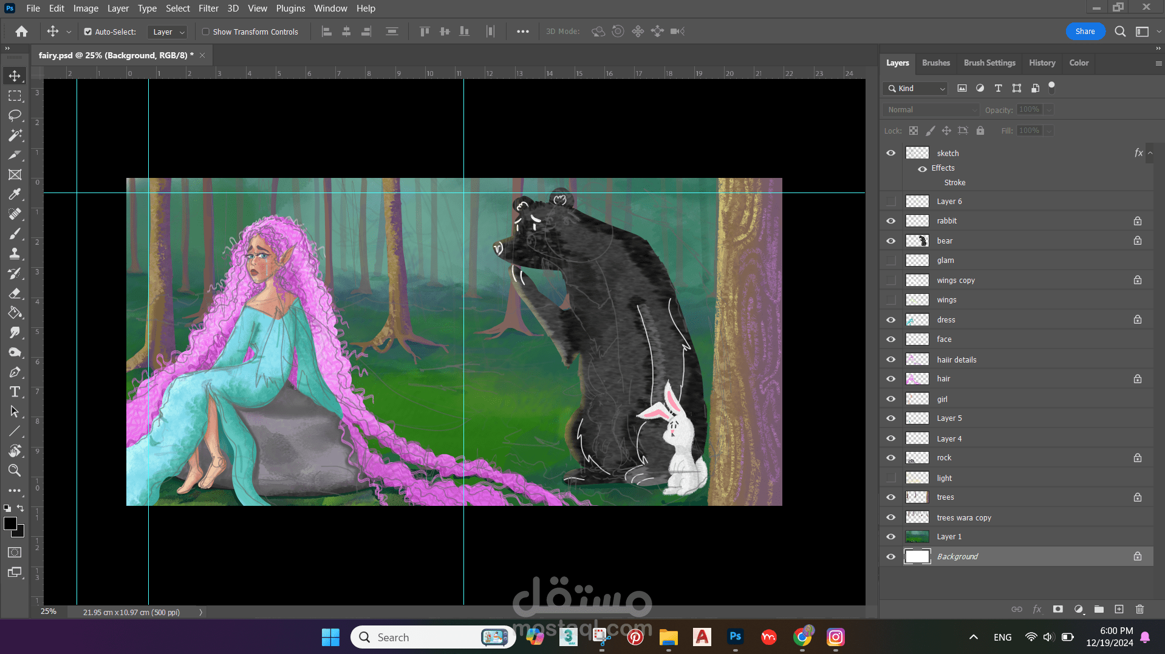Open the Filter menu
Image resolution: width=1165 pixels, height=654 pixels.
click(208, 9)
